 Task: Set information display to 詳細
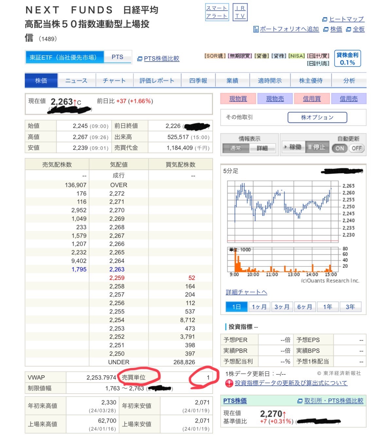pyautogui.click(x=262, y=148)
